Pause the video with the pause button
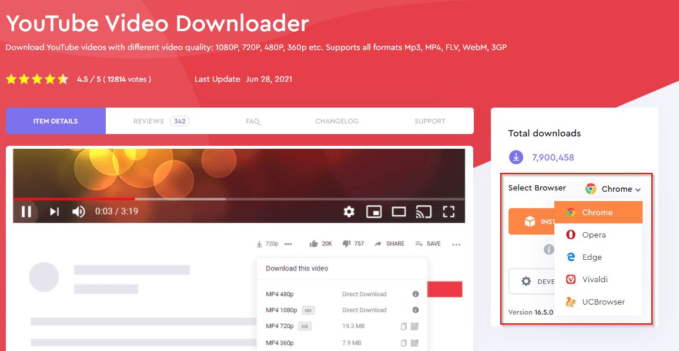Image resolution: width=679 pixels, height=351 pixels. pos(26,212)
